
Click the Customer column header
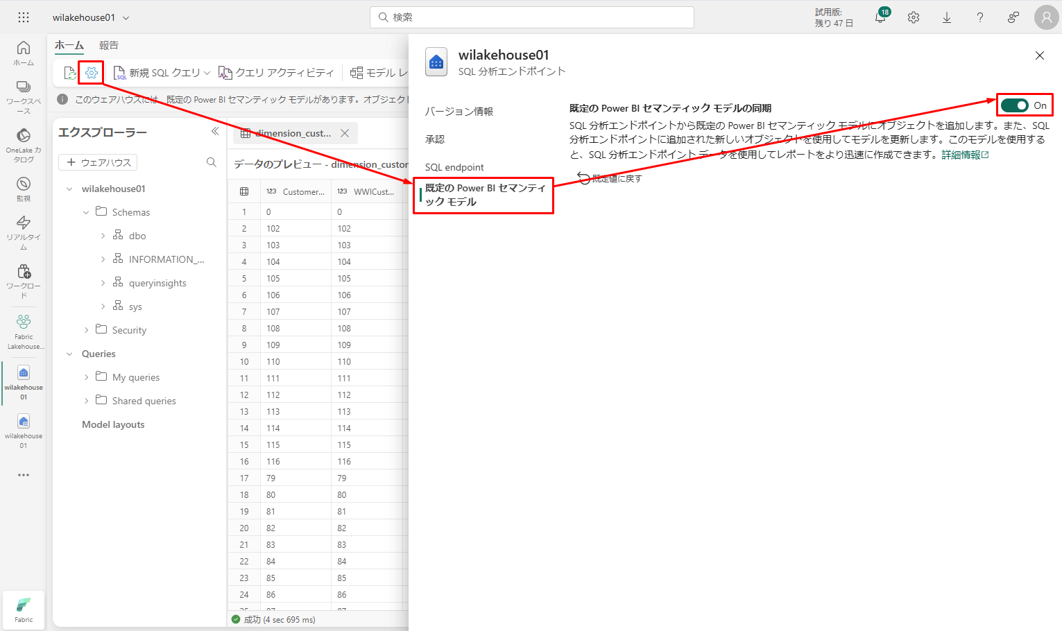(296, 191)
